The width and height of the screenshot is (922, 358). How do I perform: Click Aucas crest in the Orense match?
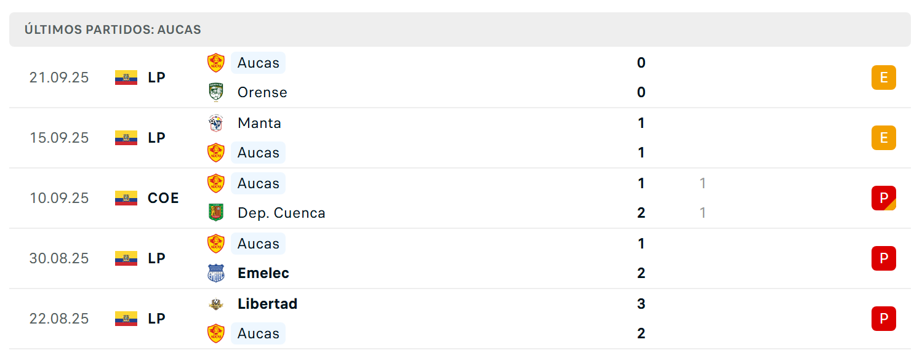point(216,63)
